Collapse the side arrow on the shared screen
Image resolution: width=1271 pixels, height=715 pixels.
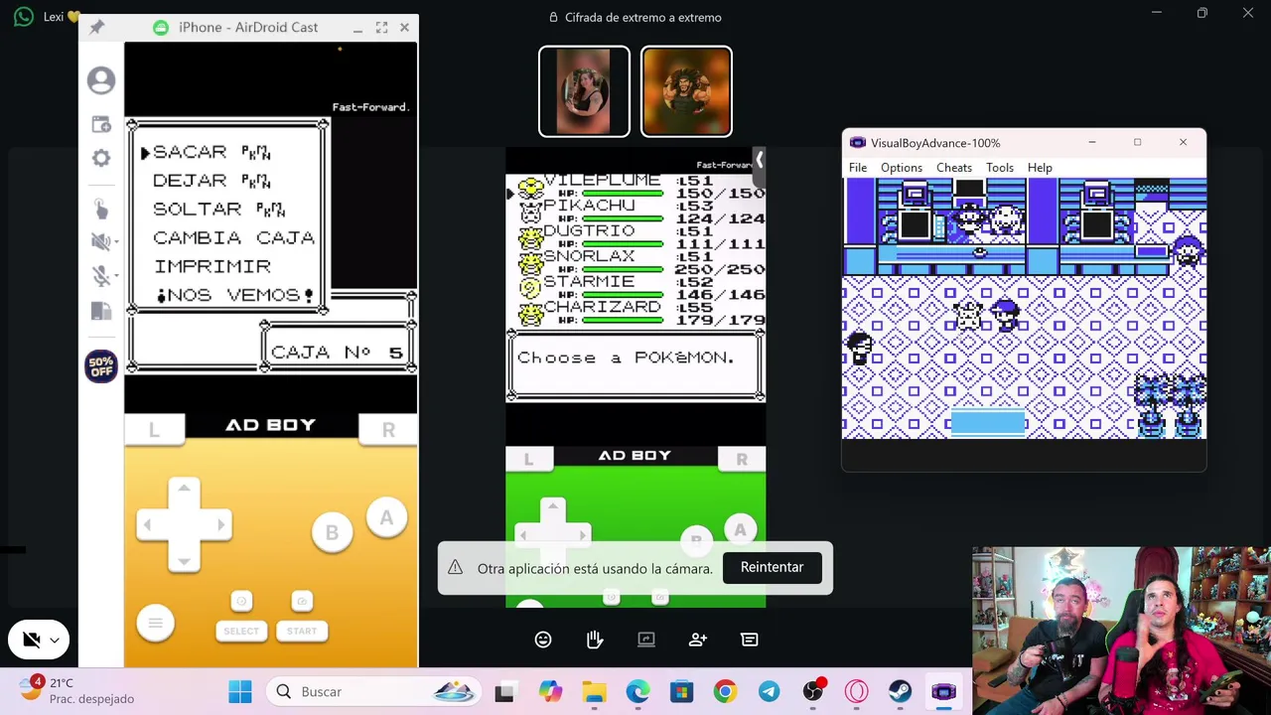pyautogui.click(x=759, y=160)
